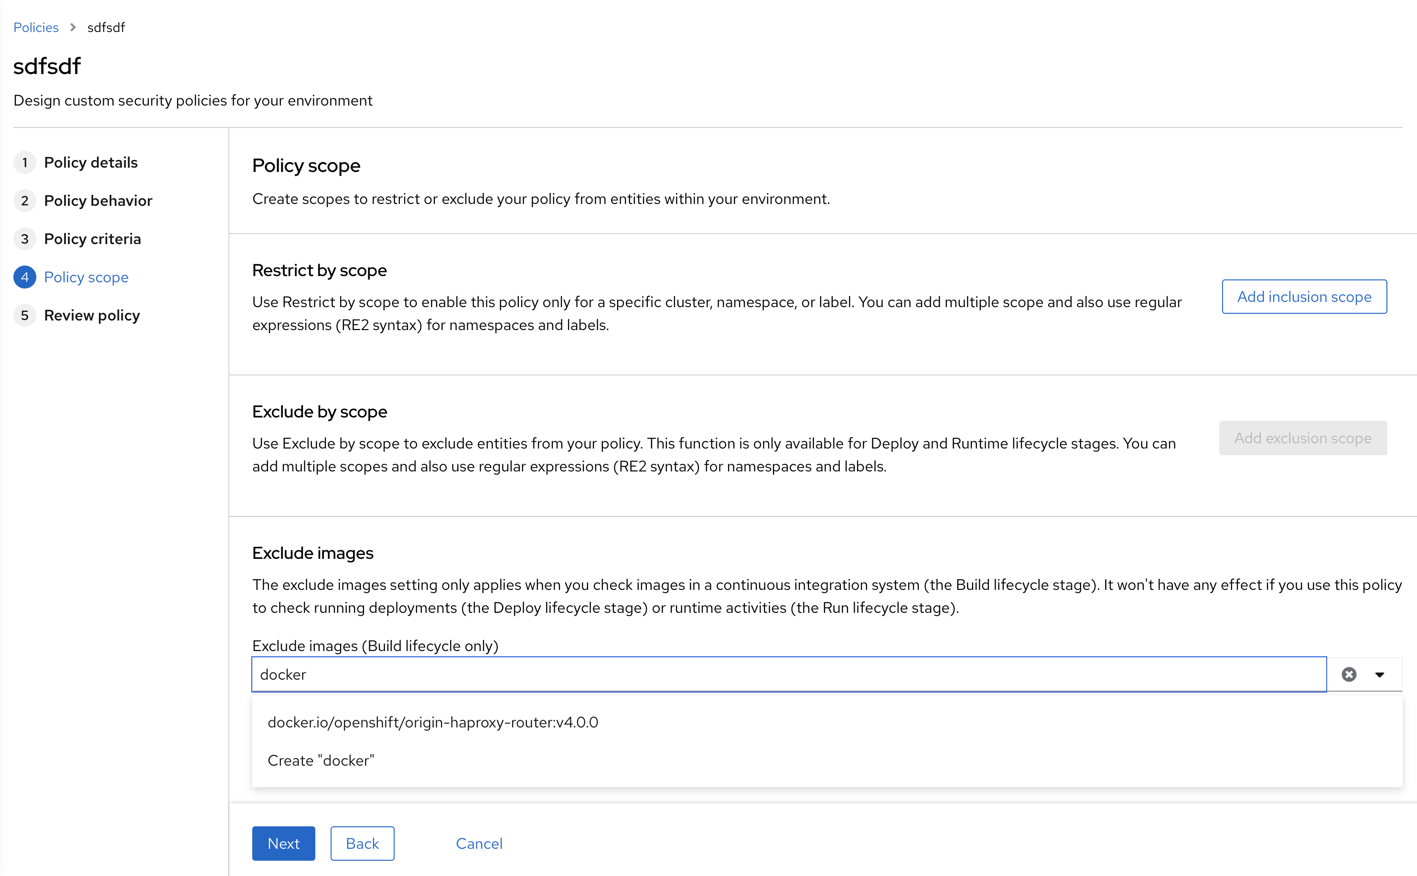Click inside the exclude images input field
The width and height of the screenshot is (1417, 876).
695,674
